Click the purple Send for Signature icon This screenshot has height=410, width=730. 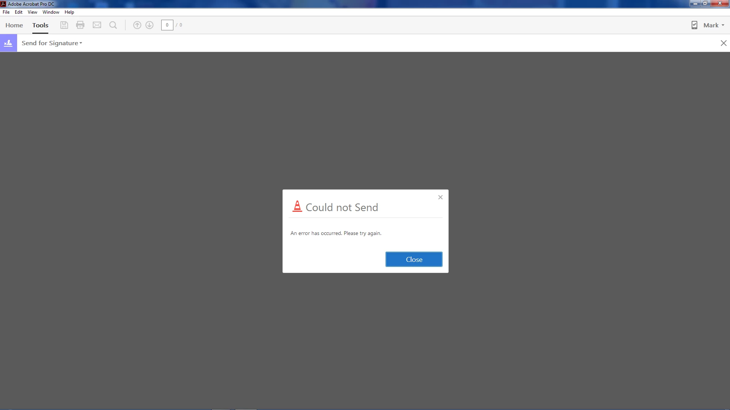(x=8, y=43)
